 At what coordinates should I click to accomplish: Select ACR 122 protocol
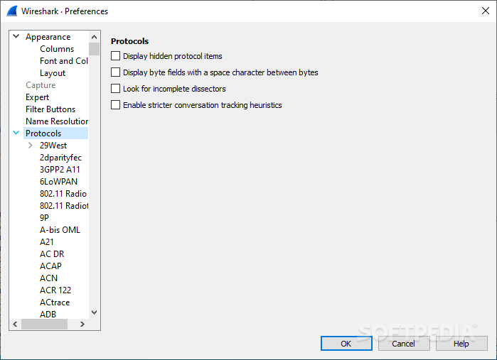[55, 290]
